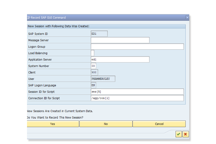Click the Connection ID for Script field
The width and height of the screenshot is (216, 144).
pyautogui.click(x=137, y=98)
